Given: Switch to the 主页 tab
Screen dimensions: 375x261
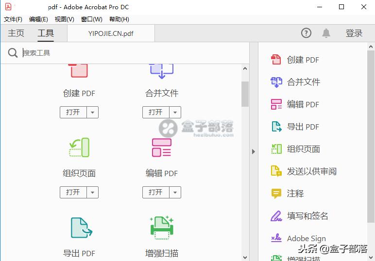Looking at the screenshot, I should point(16,33).
